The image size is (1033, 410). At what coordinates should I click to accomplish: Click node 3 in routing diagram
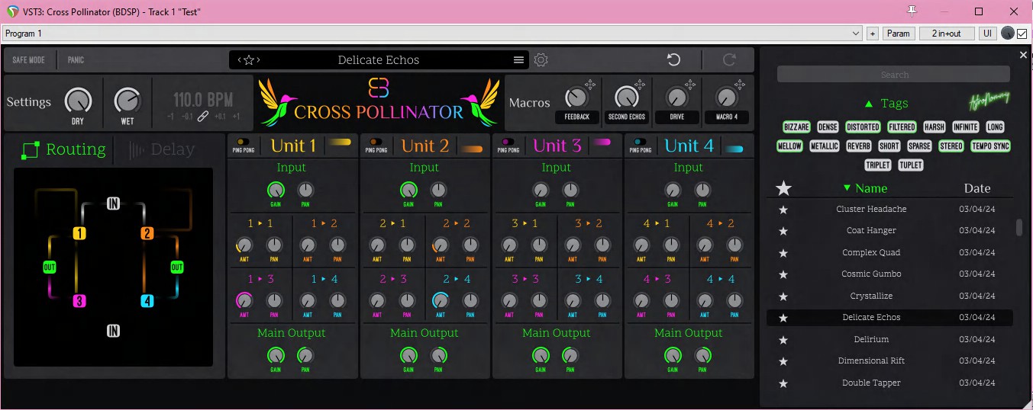point(79,301)
